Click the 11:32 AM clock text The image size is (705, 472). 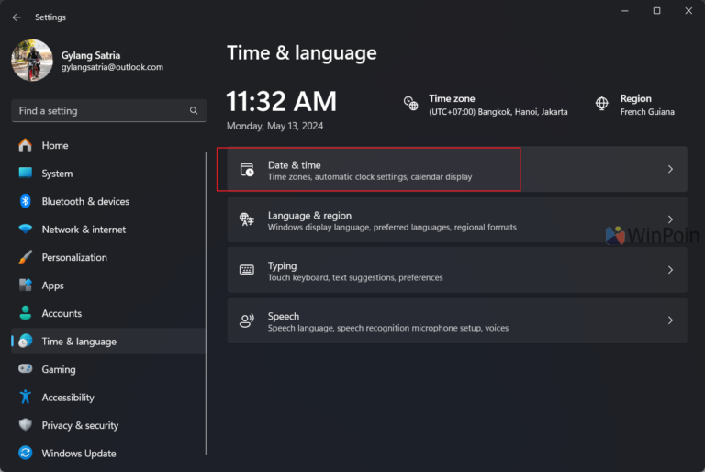pyautogui.click(x=282, y=101)
